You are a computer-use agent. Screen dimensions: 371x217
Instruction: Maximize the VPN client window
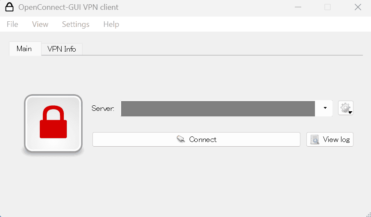328,7
